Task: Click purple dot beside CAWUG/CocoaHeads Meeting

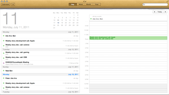Action: pos(3,63)
